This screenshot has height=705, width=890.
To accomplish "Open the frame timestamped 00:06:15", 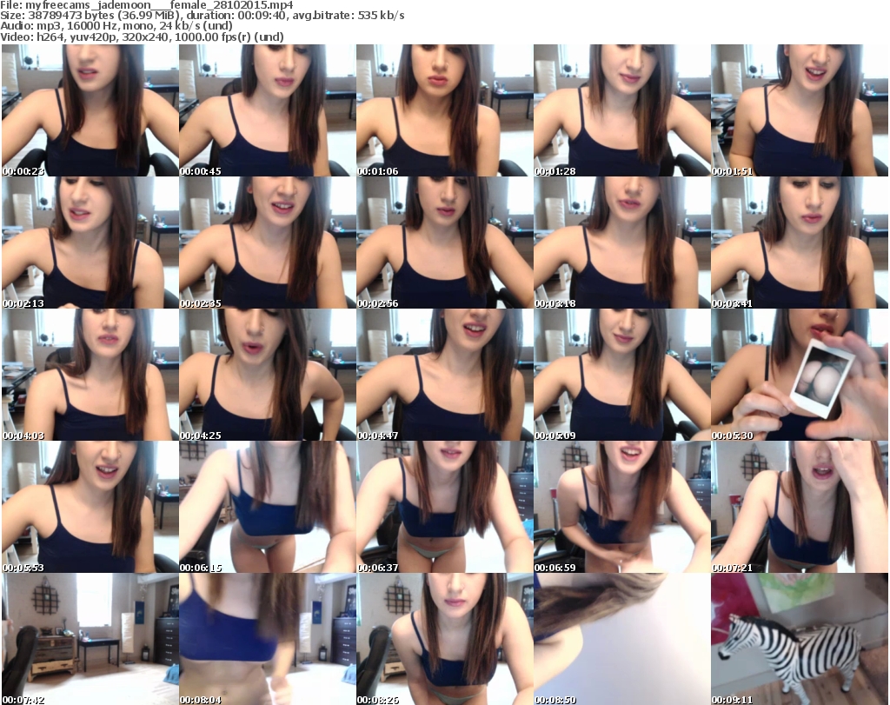I will pos(268,508).
